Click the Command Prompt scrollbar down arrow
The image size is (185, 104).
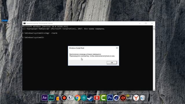(154, 90)
